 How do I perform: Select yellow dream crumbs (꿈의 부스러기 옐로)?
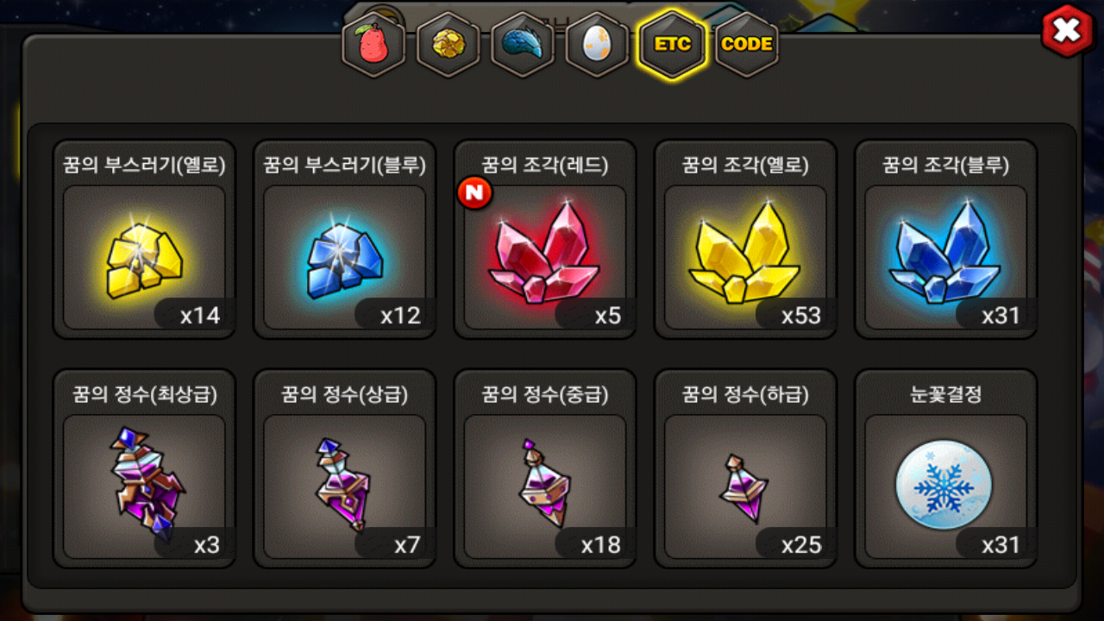click(144, 240)
